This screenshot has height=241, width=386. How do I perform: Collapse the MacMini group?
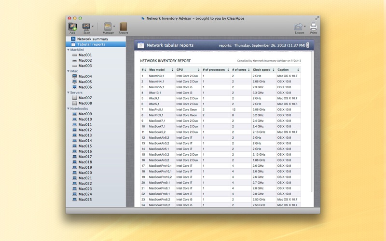[68, 50]
